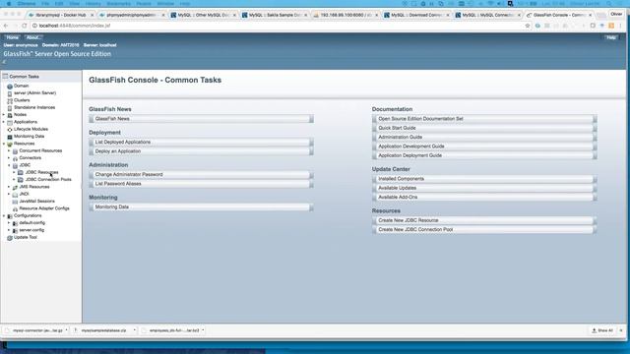The image size is (630, 354).
Task: Open the Administration Guide link
Action: click(x=484, y=138)
